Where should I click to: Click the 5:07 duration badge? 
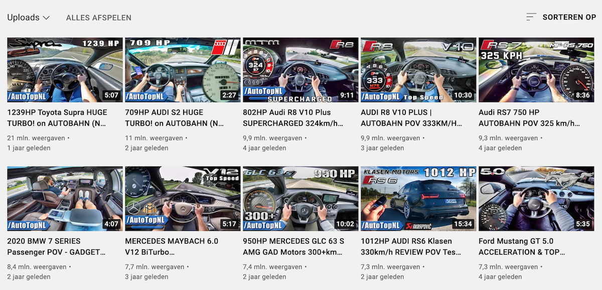pos(111,95)
